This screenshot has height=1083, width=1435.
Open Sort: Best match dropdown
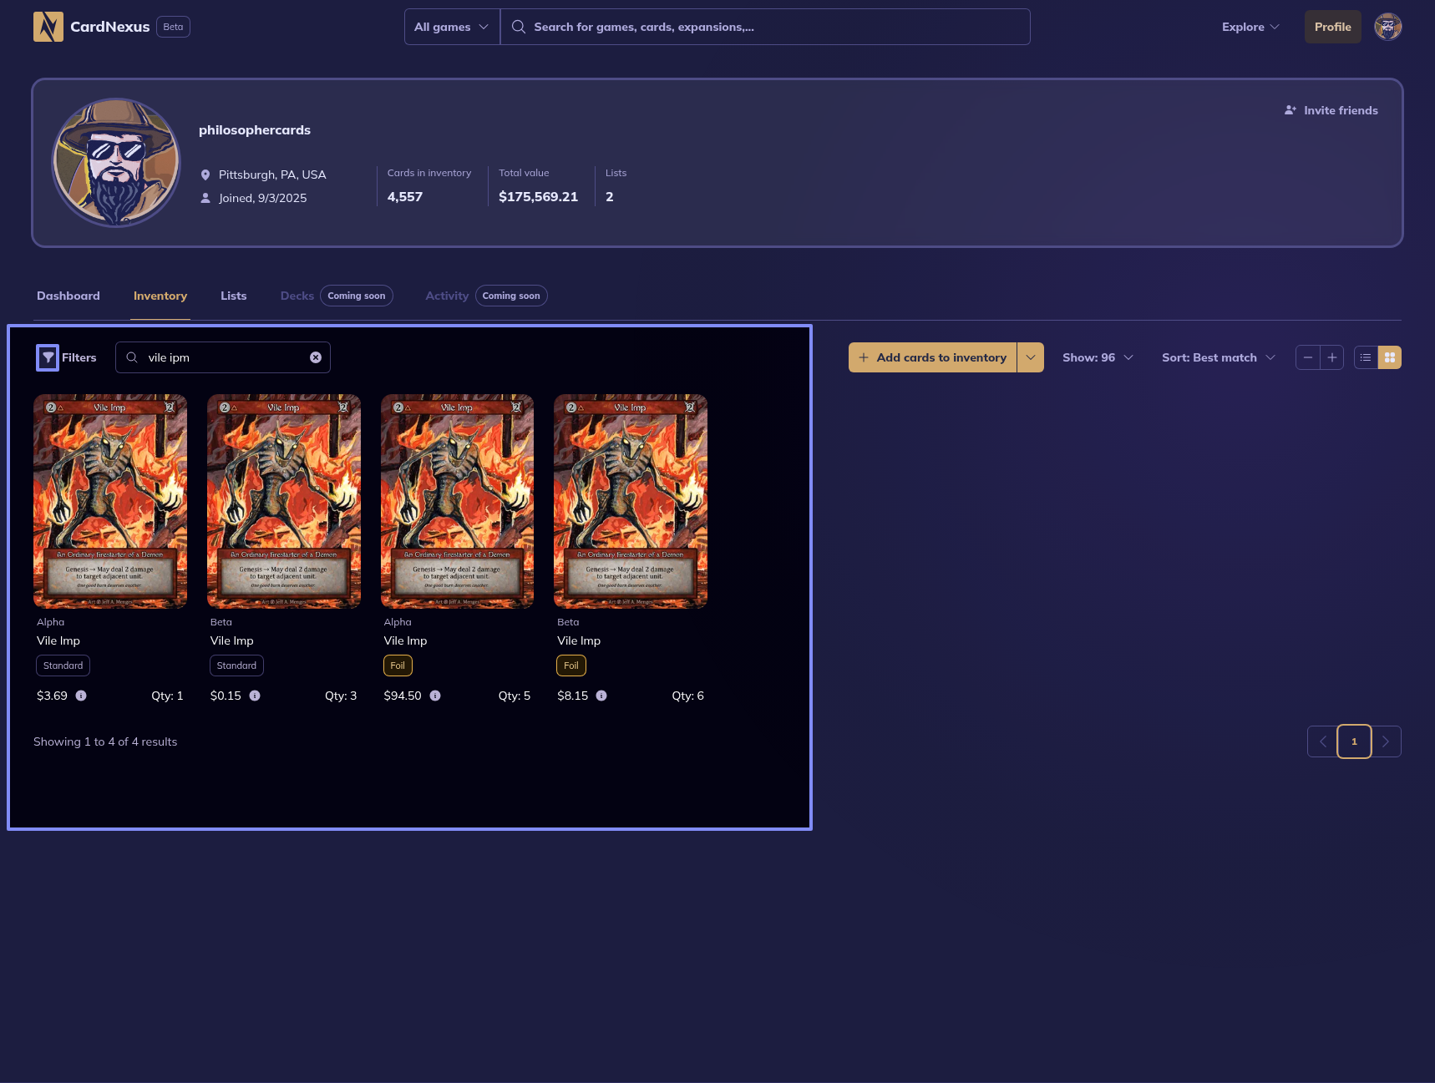(1218, 357)
